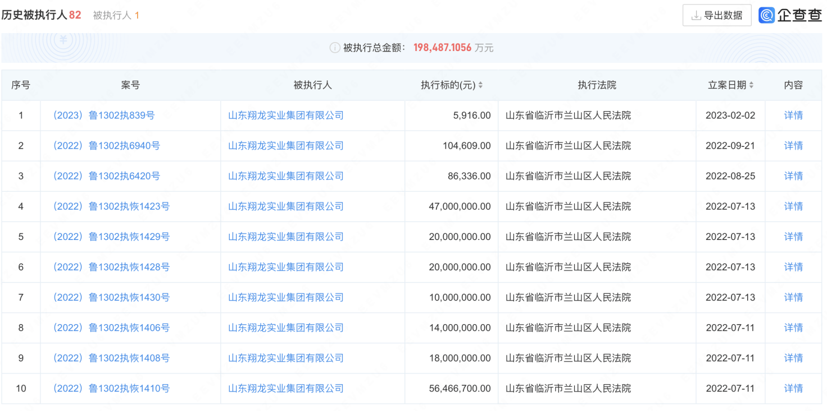View 详情 for case 执恢1423号
The width and height of the screenshot is (827, 411).
(x=793, y=206)
